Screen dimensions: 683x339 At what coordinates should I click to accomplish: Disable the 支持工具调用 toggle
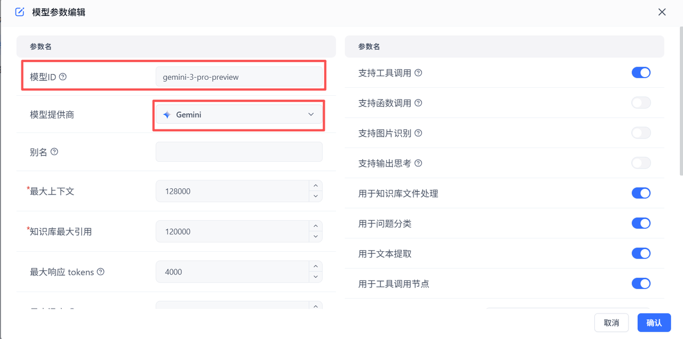tap(641, 73)
